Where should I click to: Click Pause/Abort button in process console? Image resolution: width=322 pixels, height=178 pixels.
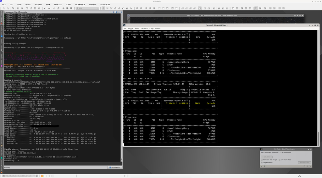(x=115, y=167)
